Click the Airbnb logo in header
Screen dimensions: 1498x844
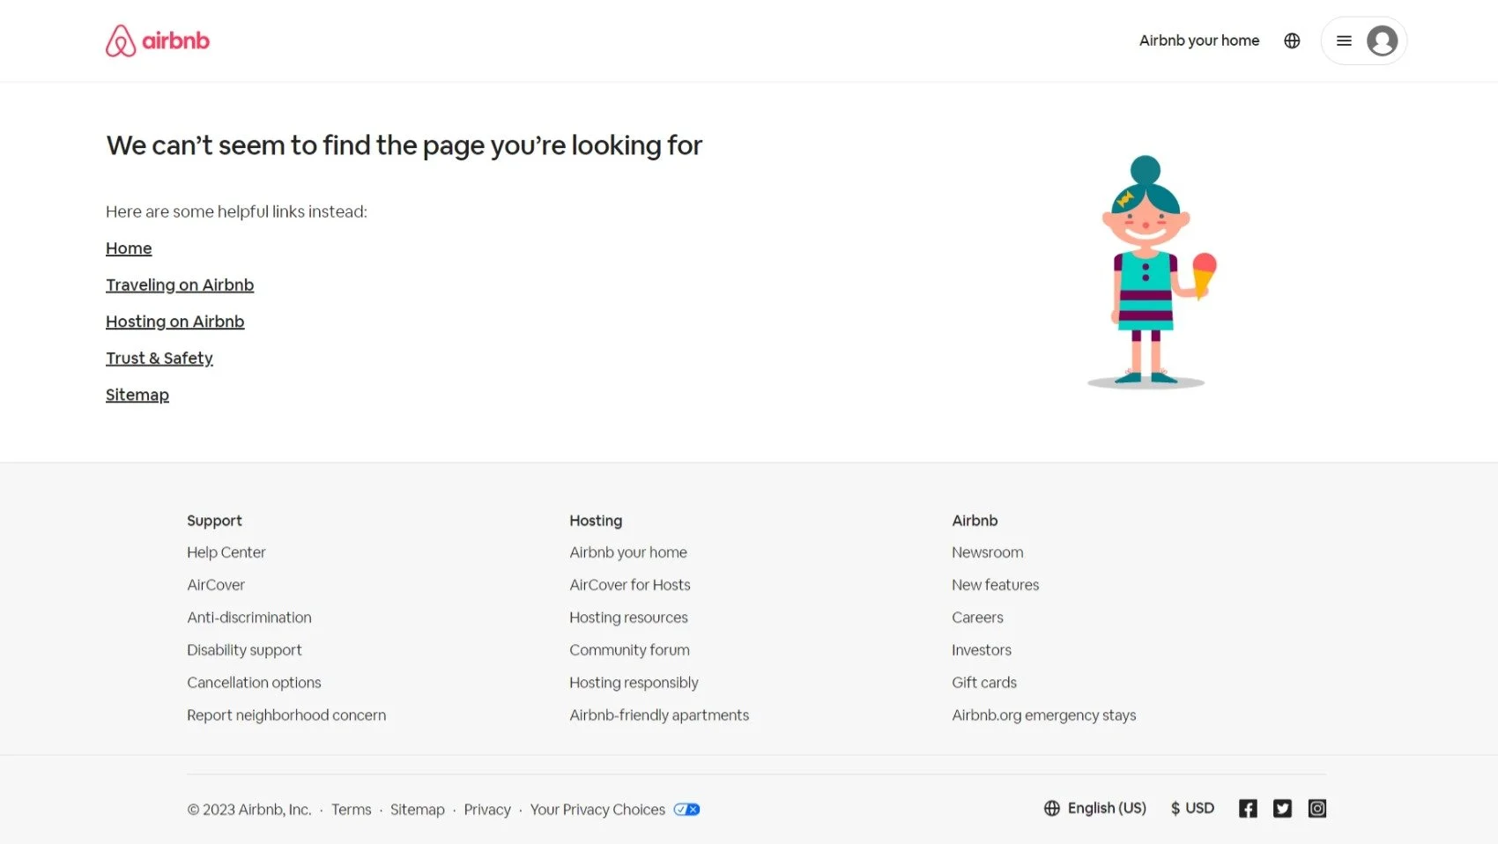(158, 41)
